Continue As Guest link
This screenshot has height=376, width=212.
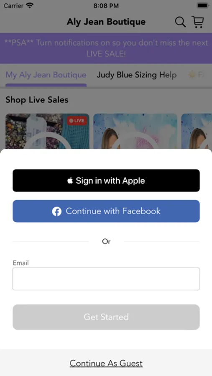(x=106, y=363)
